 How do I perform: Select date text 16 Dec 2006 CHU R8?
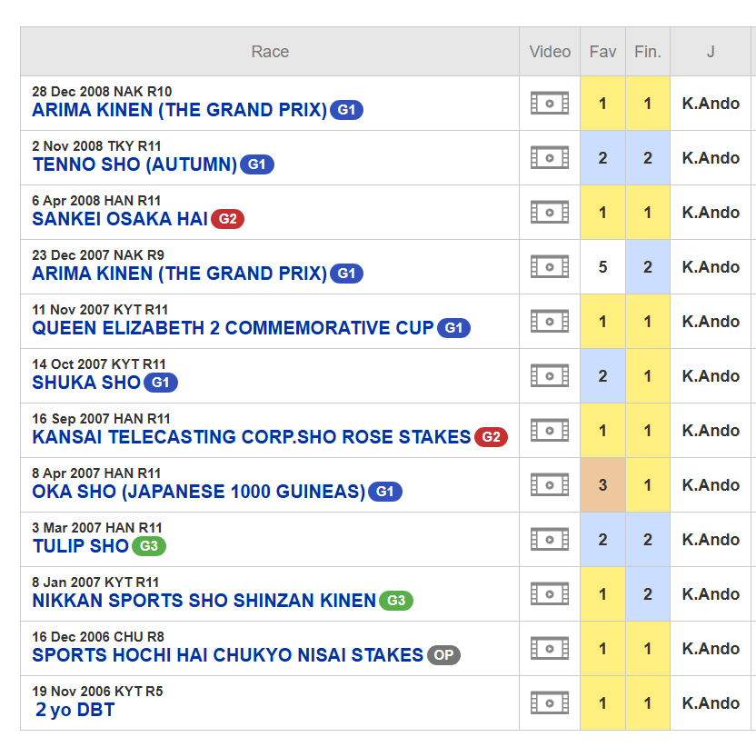click(98, 636)
